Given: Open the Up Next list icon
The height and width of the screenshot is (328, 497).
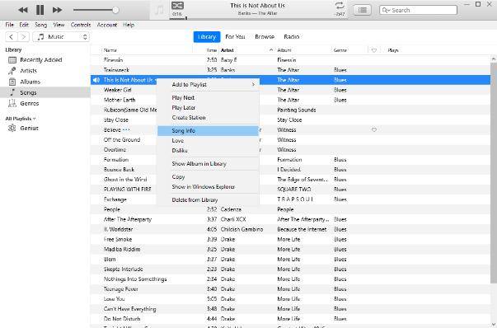Looking at the screenshot, I should [x=363, y=10].
